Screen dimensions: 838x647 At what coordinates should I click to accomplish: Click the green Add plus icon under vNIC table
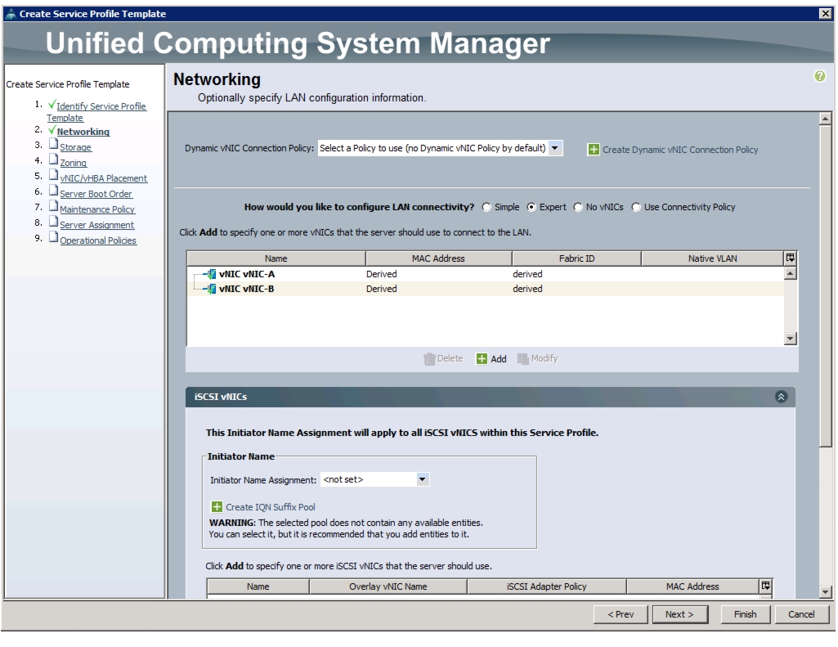click(482, 359)
